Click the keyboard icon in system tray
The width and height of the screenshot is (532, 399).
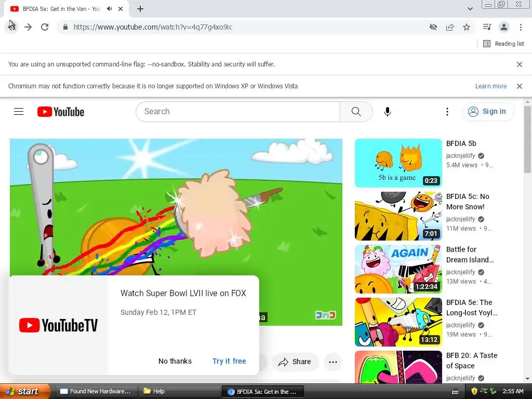click(455, 392)
